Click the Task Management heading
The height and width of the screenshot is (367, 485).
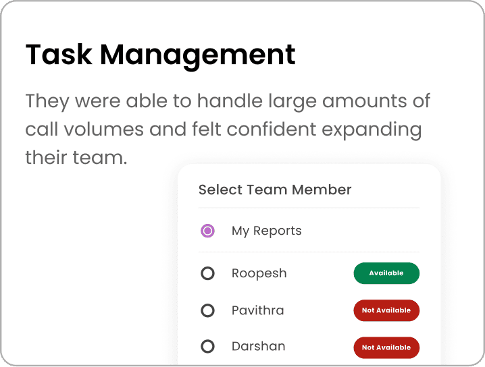click(x=161, y=55)
